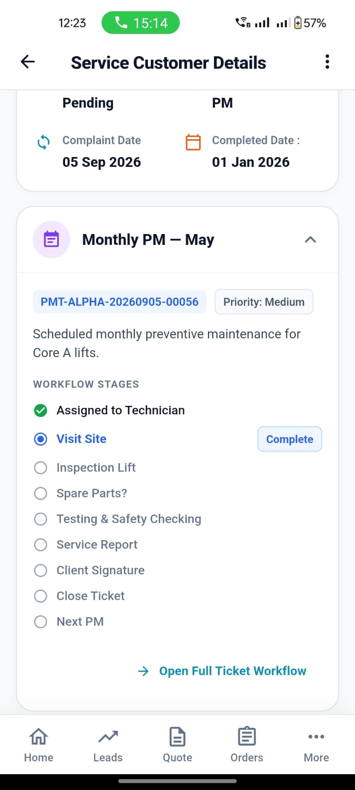Mark Visit Site as Complete

[290, 439]
